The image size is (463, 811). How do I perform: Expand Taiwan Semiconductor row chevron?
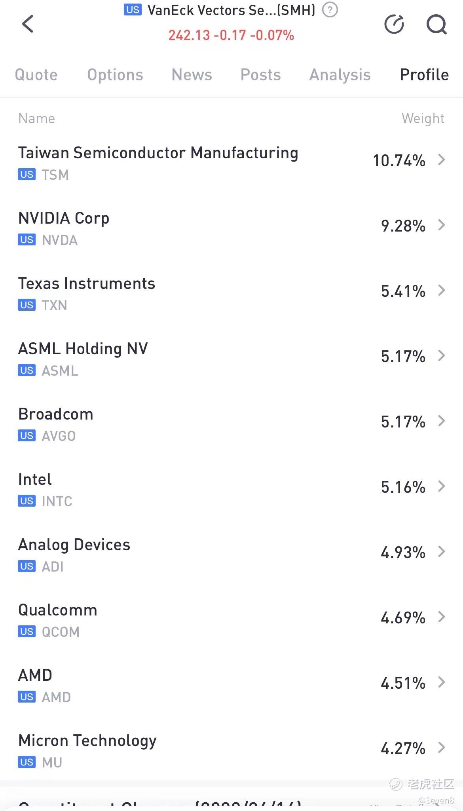tap(442, 160)
